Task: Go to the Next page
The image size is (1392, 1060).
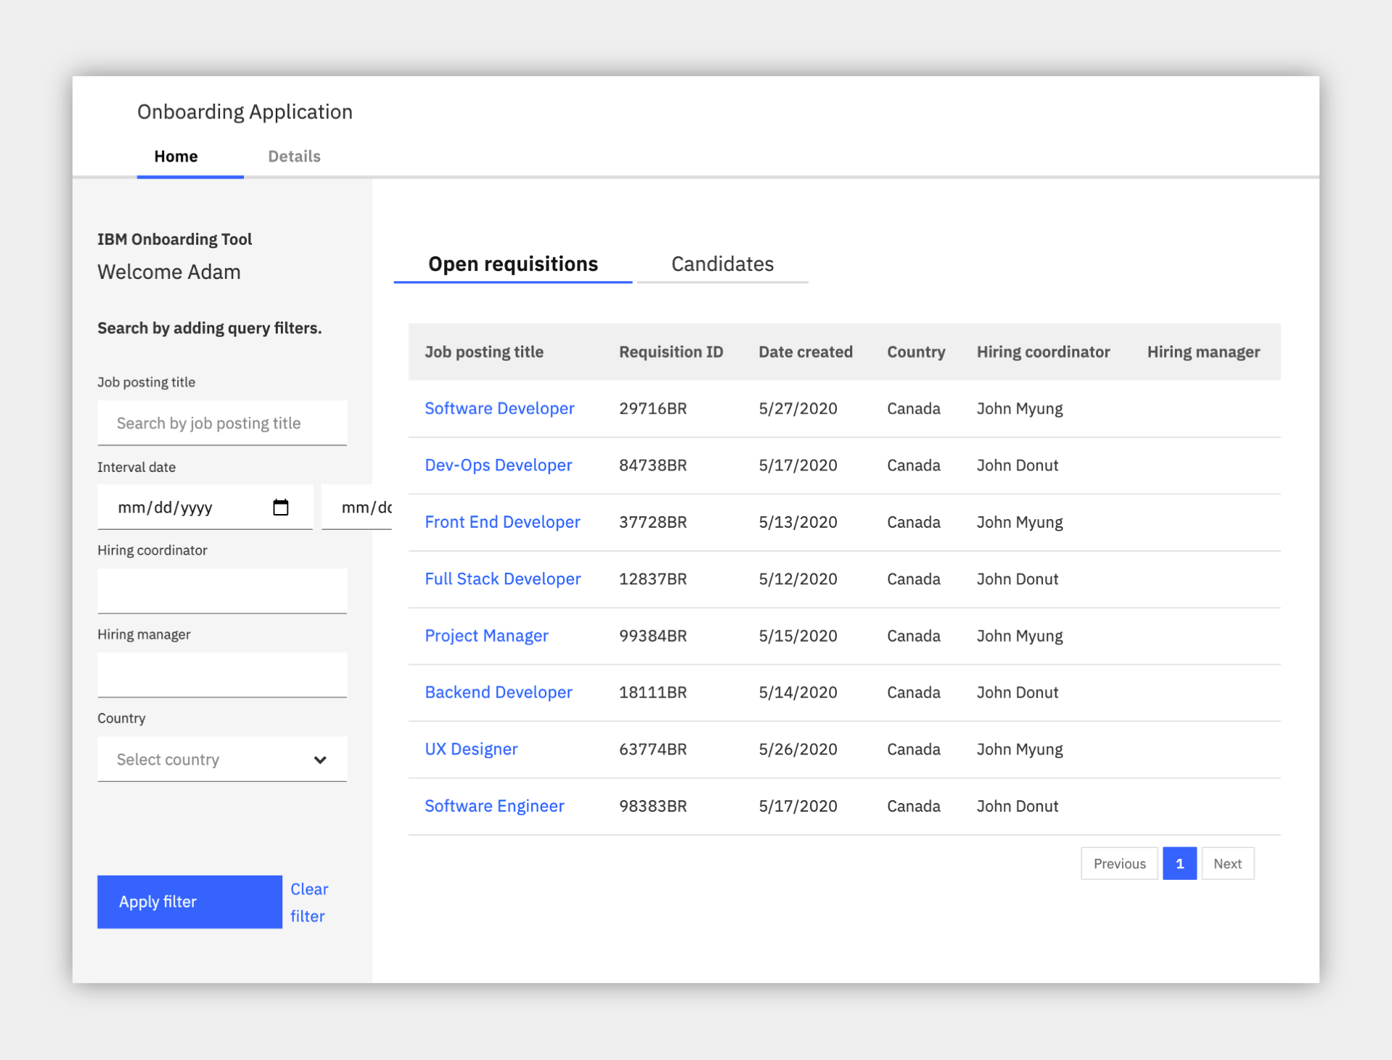Action: pos(1227,864)
